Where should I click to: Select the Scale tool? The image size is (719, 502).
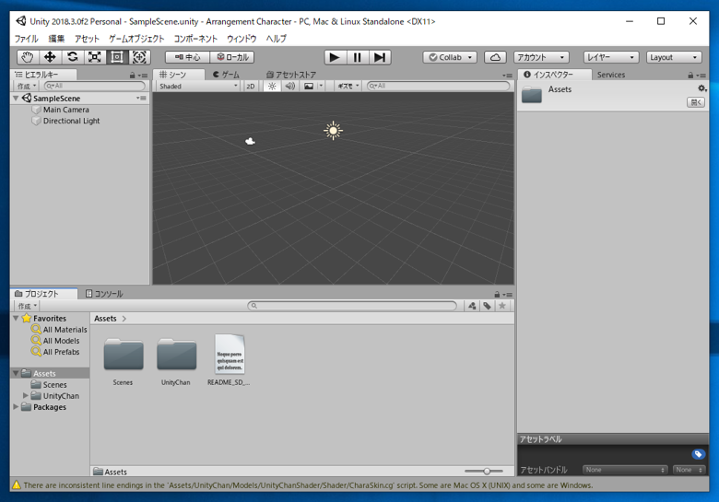tap(94, 57)
